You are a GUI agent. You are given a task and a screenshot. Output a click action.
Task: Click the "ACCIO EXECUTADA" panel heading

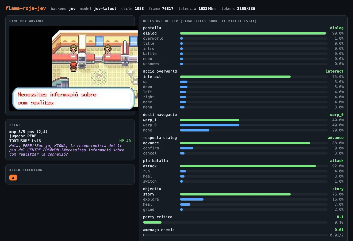(x=26, y=170)
